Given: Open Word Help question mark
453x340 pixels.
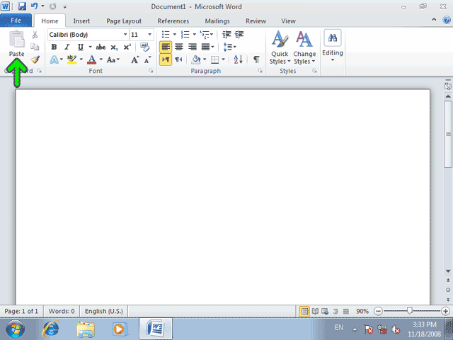Looking at the screenshot, I should click(447, 20).
